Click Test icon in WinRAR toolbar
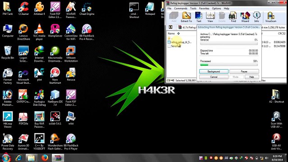The height and width of the screenshot is (162, 288). (x=199, y=17)
